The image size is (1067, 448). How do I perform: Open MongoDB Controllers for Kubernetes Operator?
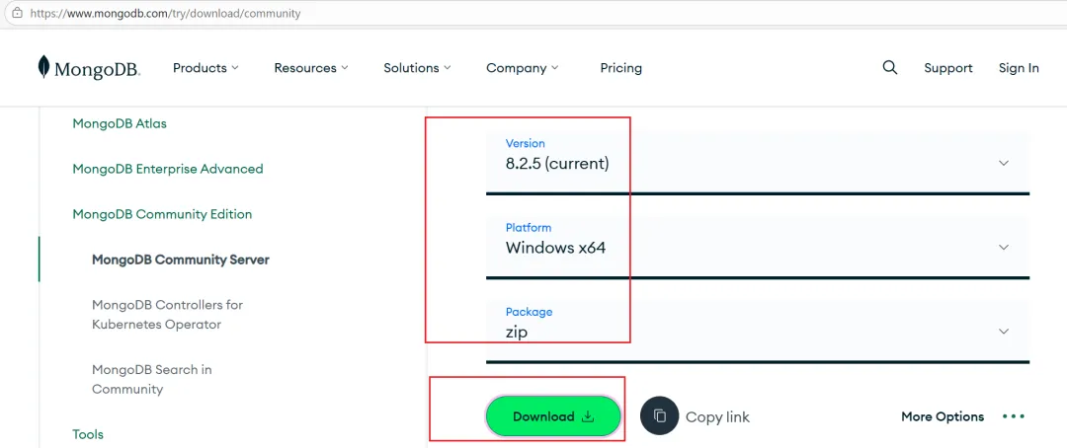tap(167, 315)
